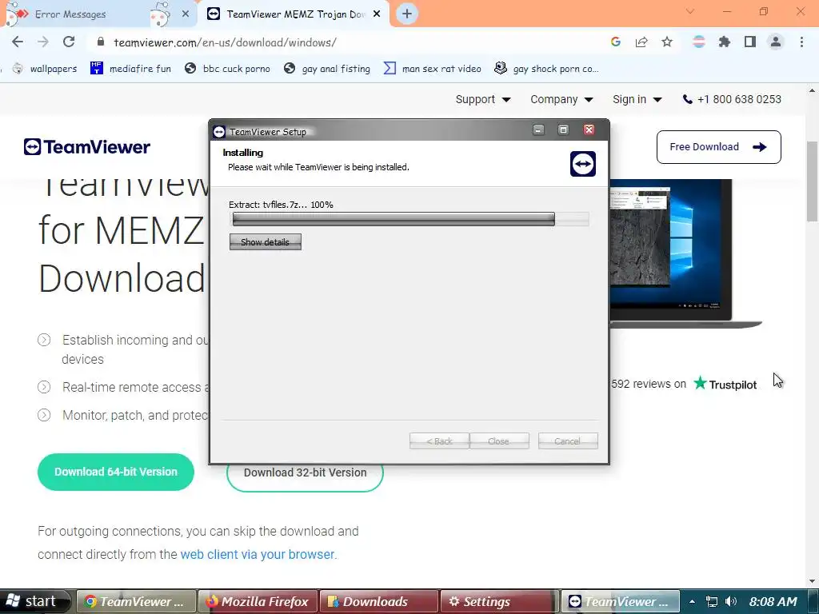Show hidden tray icons arrow
The width and height of the screenshot is (819, 614).
(x=692, y=601)
